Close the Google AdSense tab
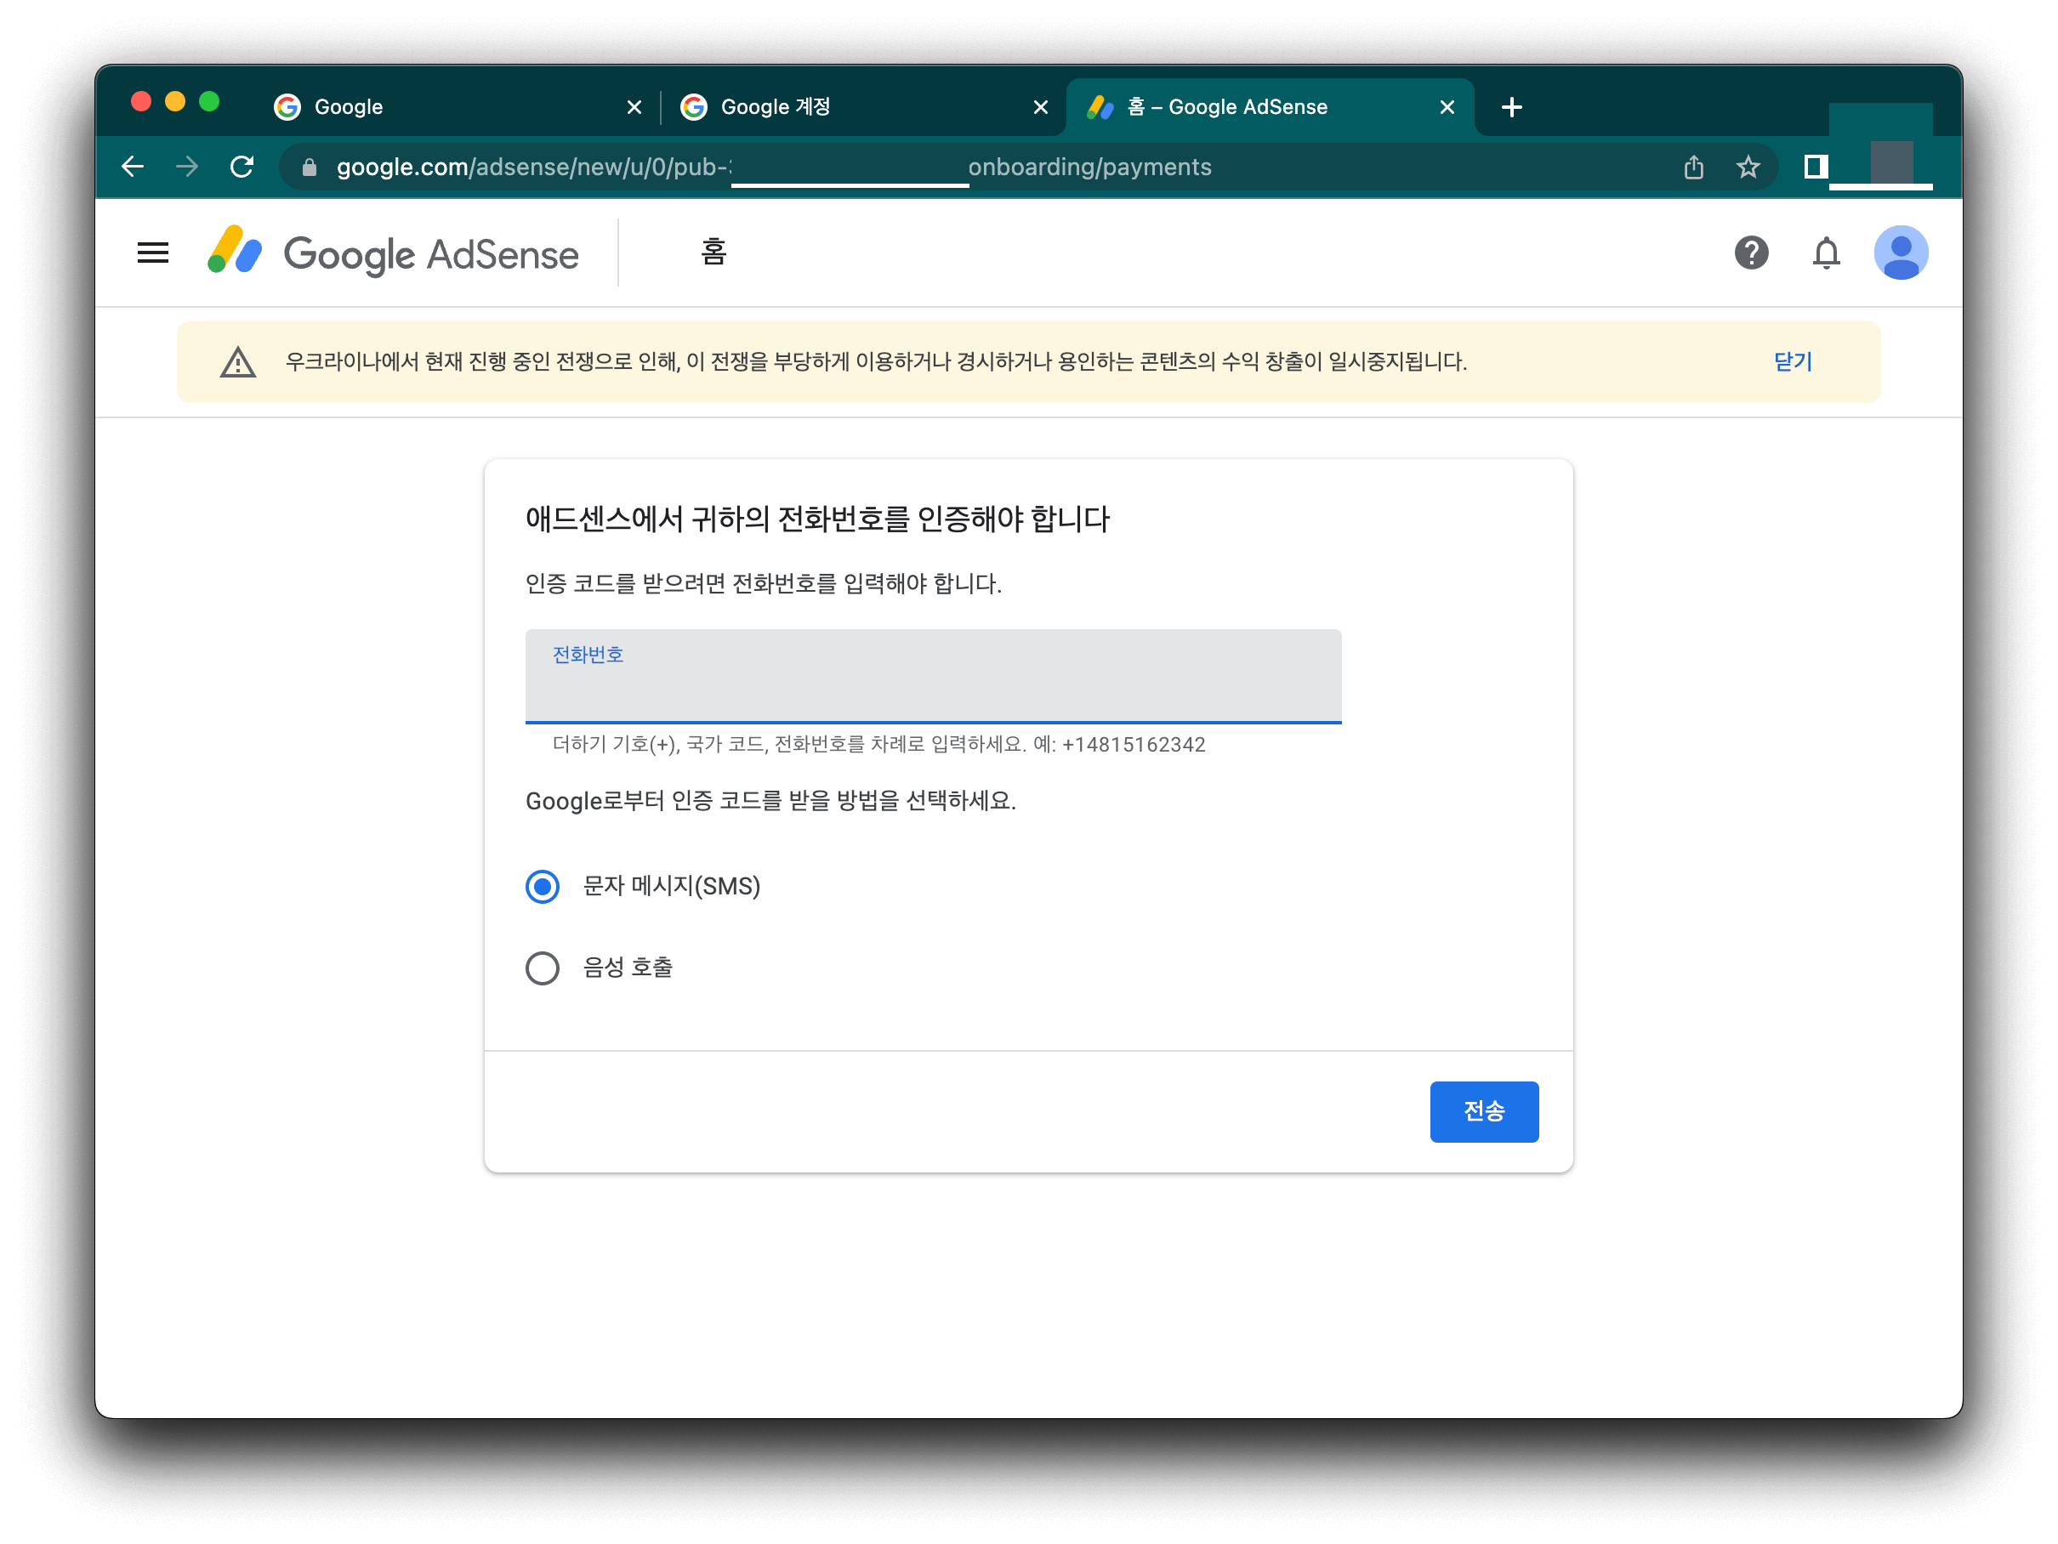Screen dimensions: 2058x1544 coord(1447,107)
